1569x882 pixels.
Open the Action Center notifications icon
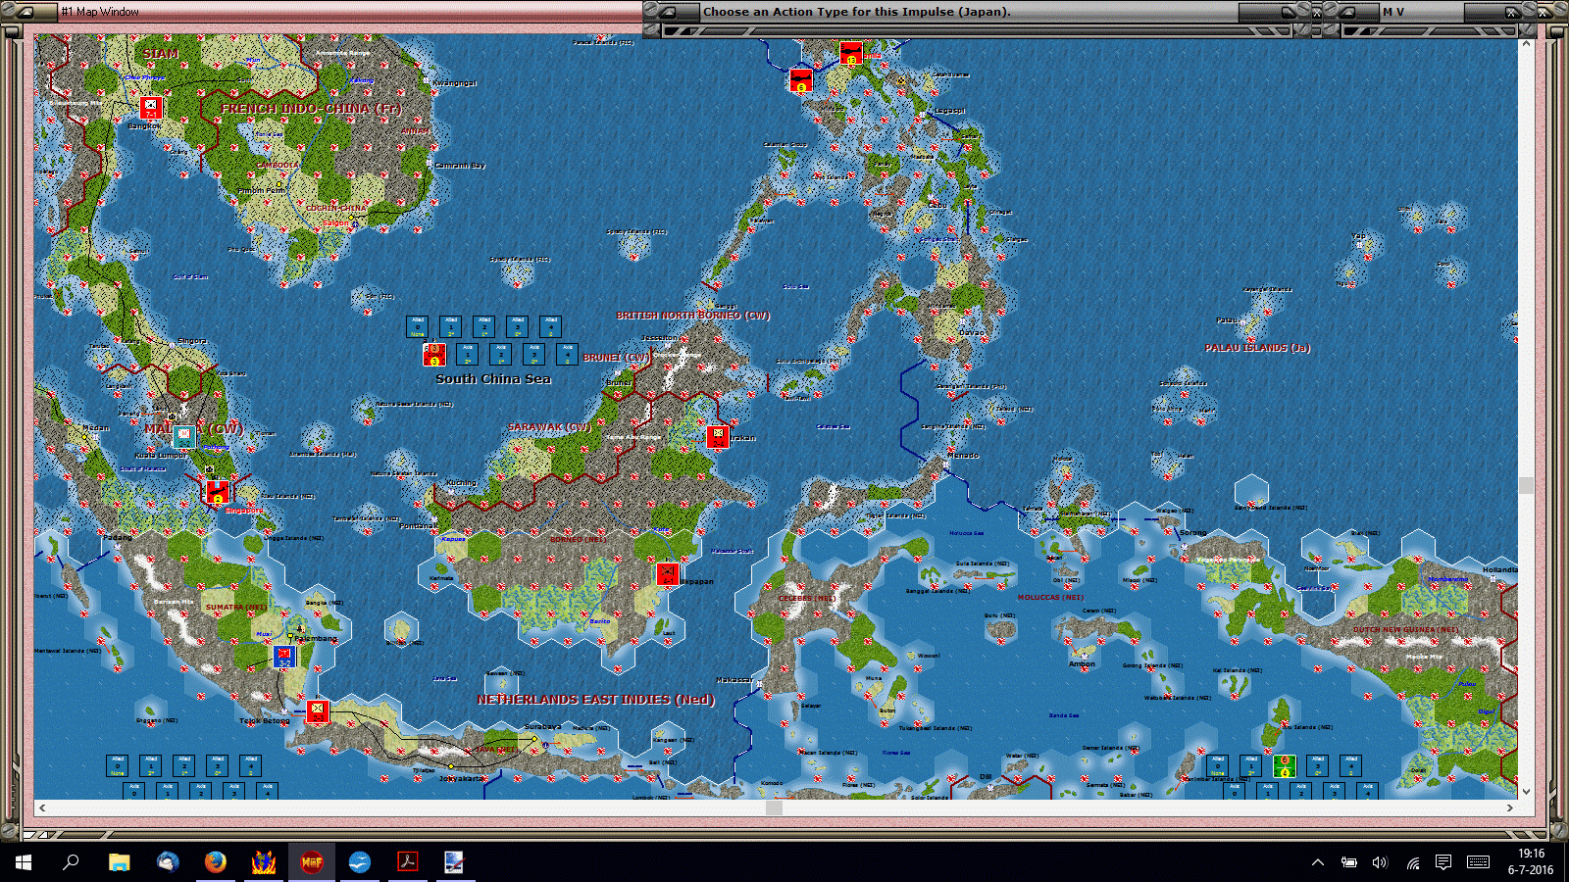click(1443, 862)
